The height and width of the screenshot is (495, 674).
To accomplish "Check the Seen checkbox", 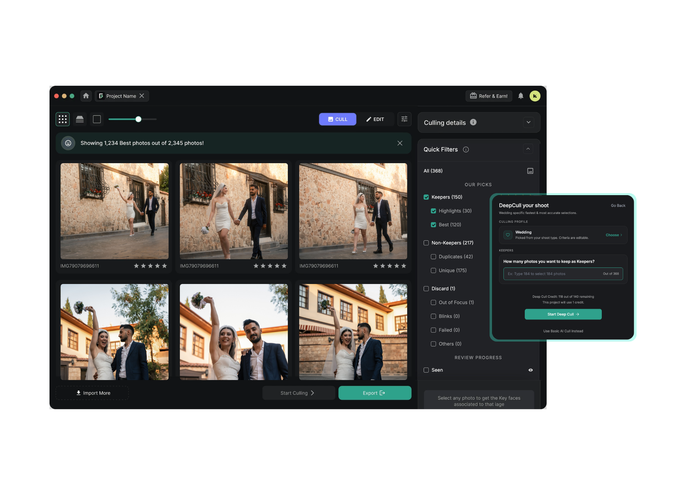I will (426, 370).
